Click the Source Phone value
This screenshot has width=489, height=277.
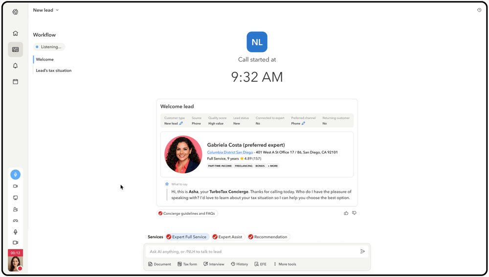coord(196,123)
